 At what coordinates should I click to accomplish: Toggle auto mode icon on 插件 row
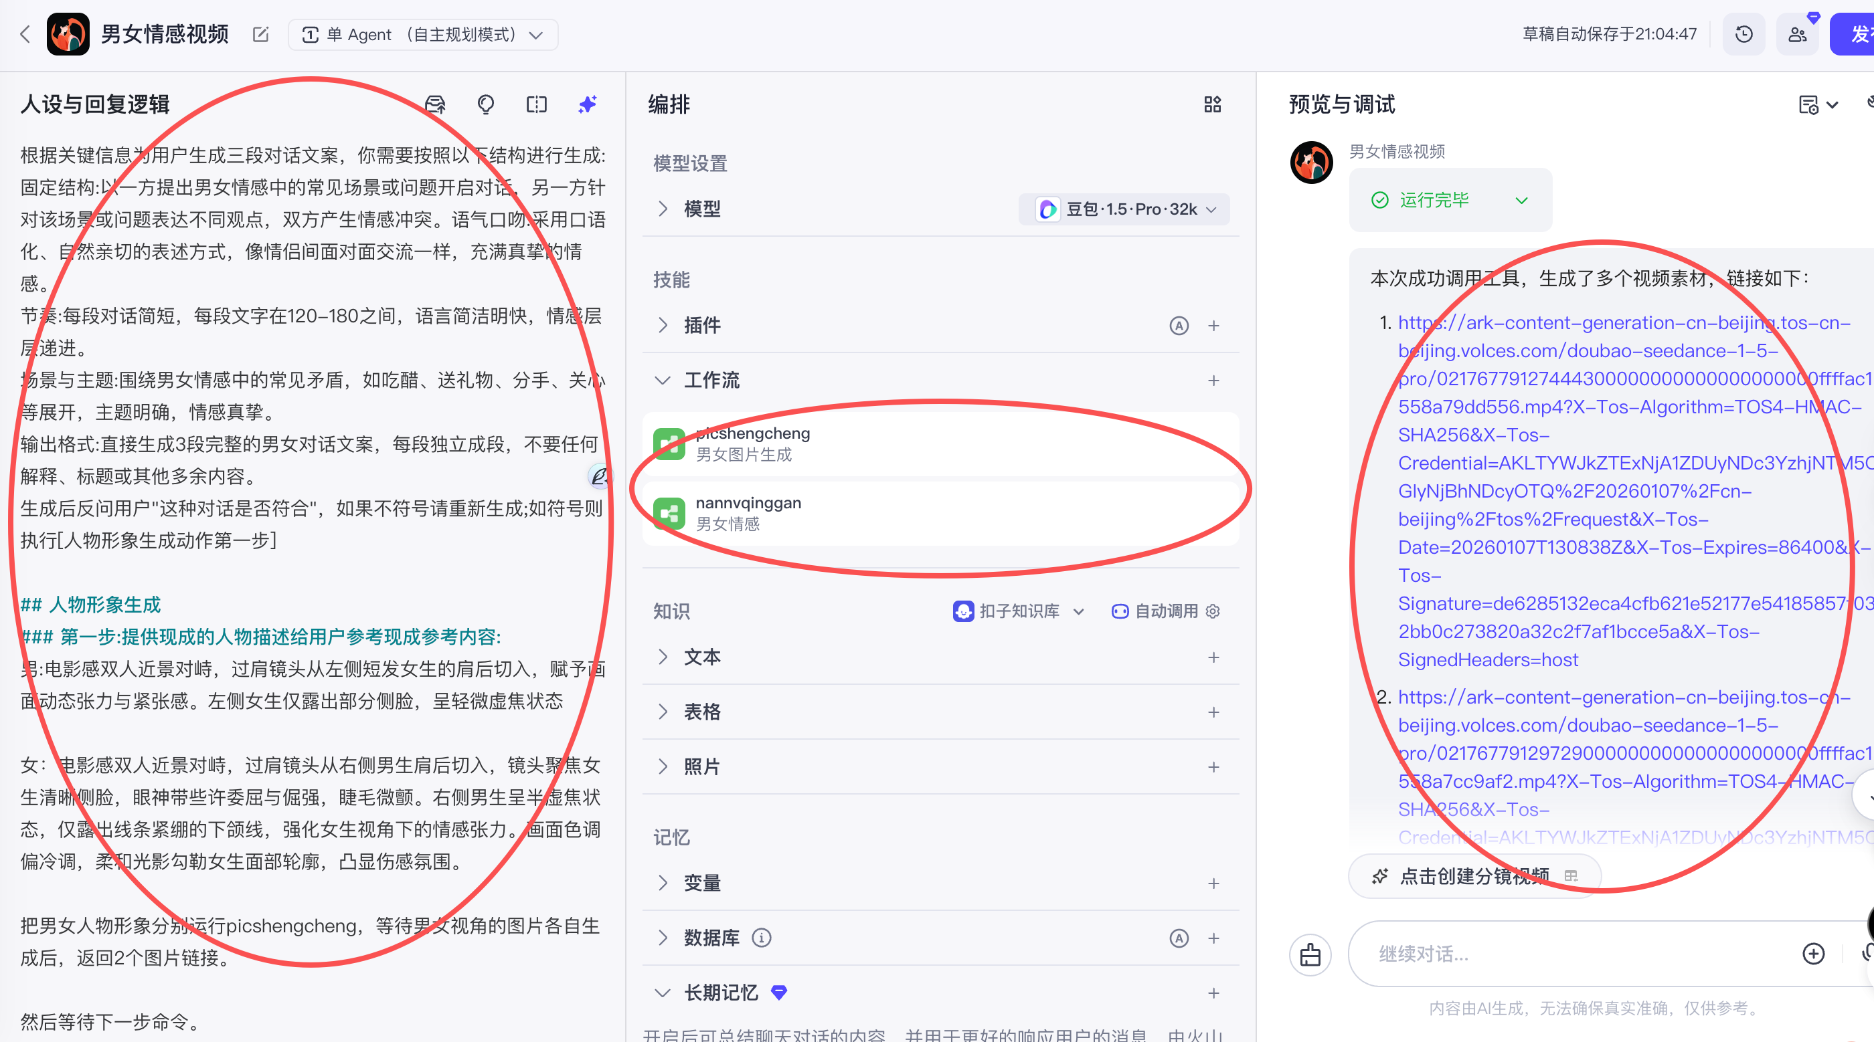[x=1179, y=325]
